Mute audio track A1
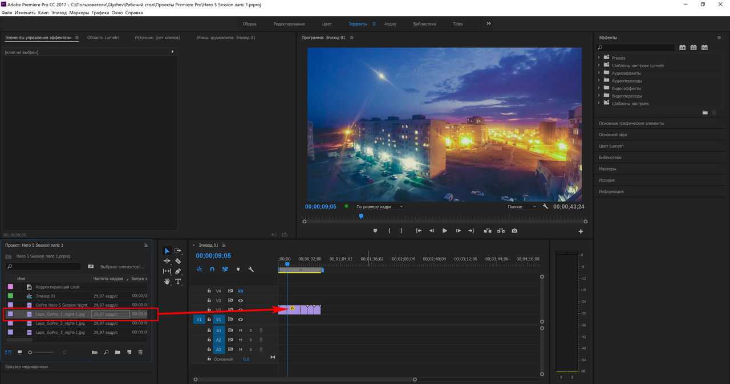This screenshot has height=384, width=730. 241,330
